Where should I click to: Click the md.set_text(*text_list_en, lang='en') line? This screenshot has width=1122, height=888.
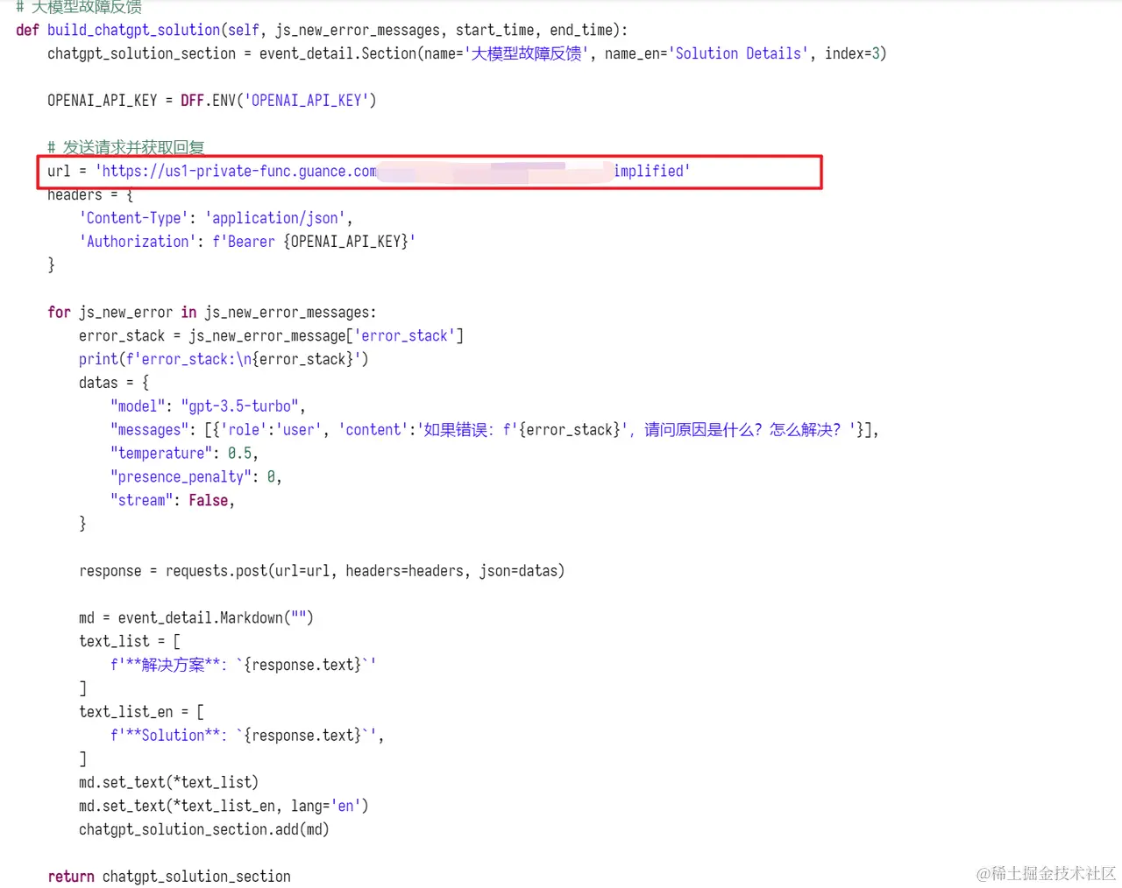224,807
